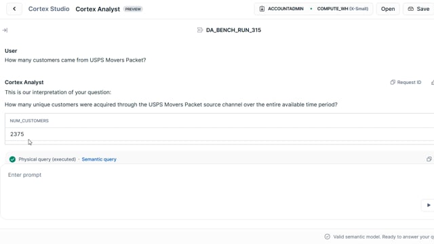Click the green executed checkmark icon
434x244 pixels.
12,159
